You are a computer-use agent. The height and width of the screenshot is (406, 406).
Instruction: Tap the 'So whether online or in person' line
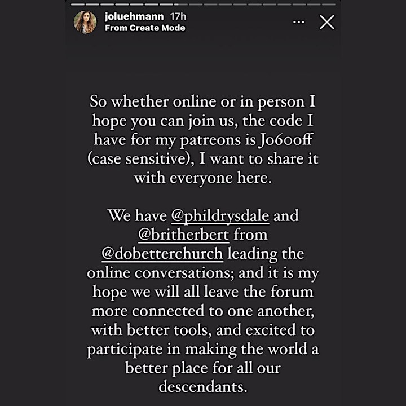[x=202, y=101]
